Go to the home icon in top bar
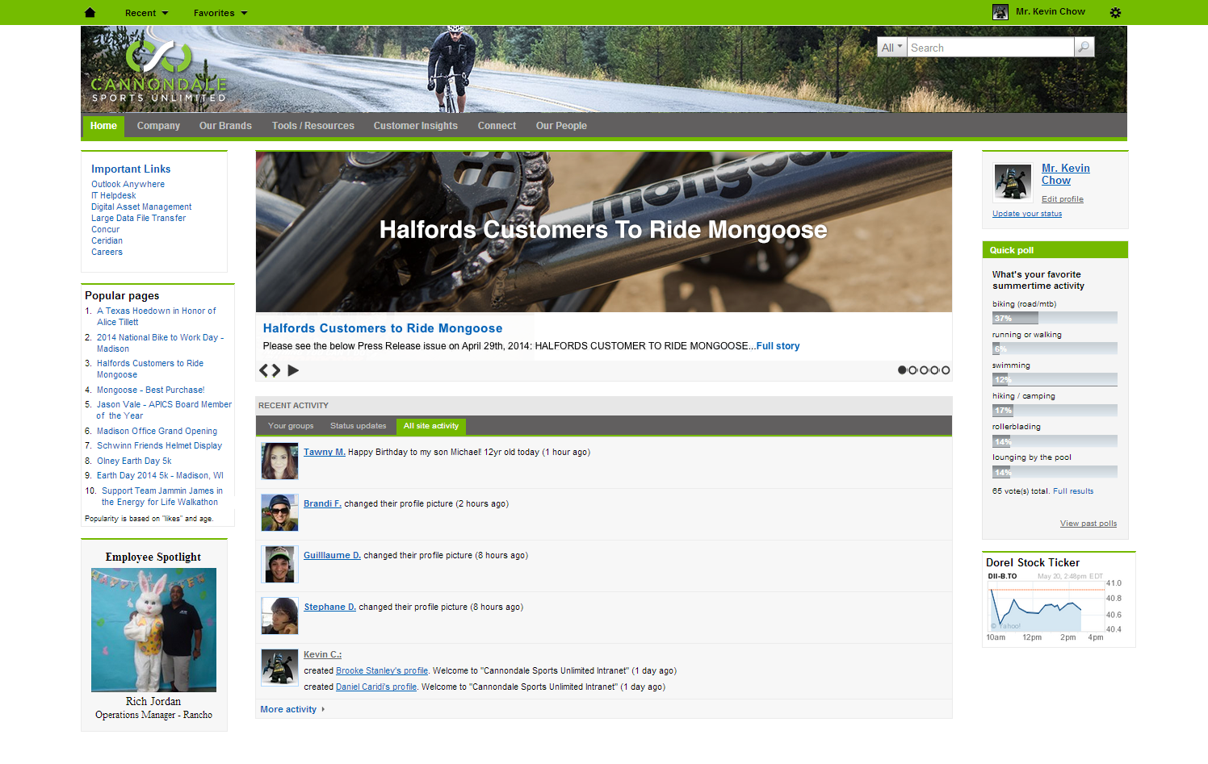1208x764 pixels. pos(90,13)
